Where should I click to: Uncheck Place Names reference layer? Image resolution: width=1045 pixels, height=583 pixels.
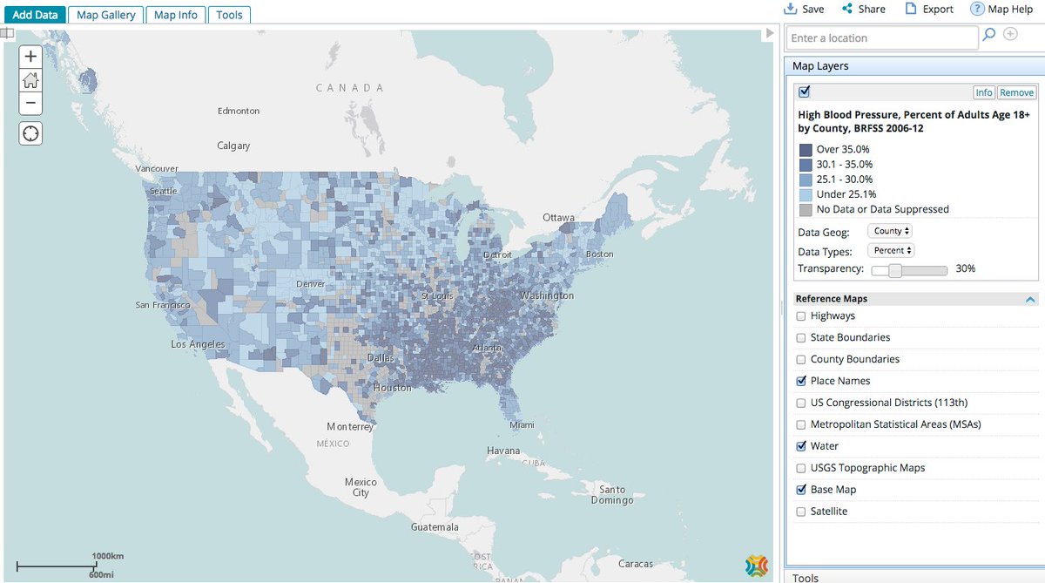tap(800, 381)
